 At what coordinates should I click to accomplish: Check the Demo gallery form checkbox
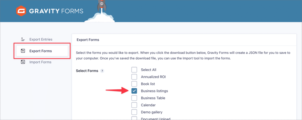[x=134, y=112]
